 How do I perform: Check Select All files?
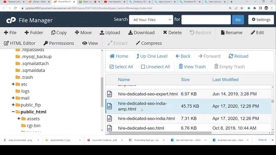(121, 67)
